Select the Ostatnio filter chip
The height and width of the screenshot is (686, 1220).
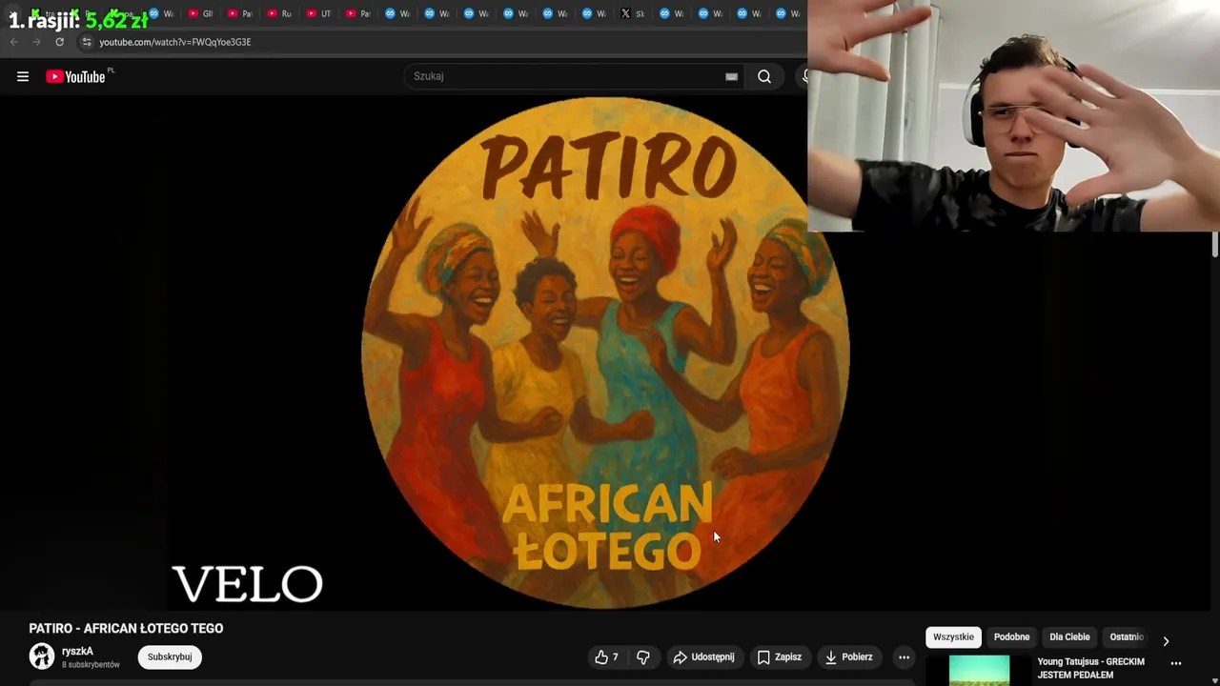pos(1127,637)
